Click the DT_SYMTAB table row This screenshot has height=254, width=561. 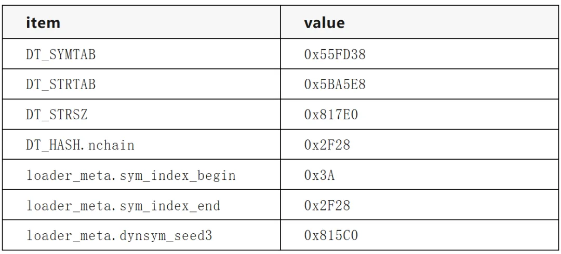click(x=281, y=54)
